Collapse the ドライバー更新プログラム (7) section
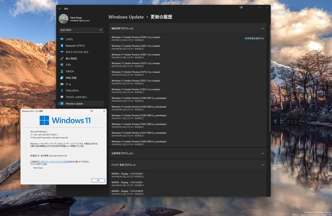Viewport: 332px width, 216px height. tap(262, 164)
